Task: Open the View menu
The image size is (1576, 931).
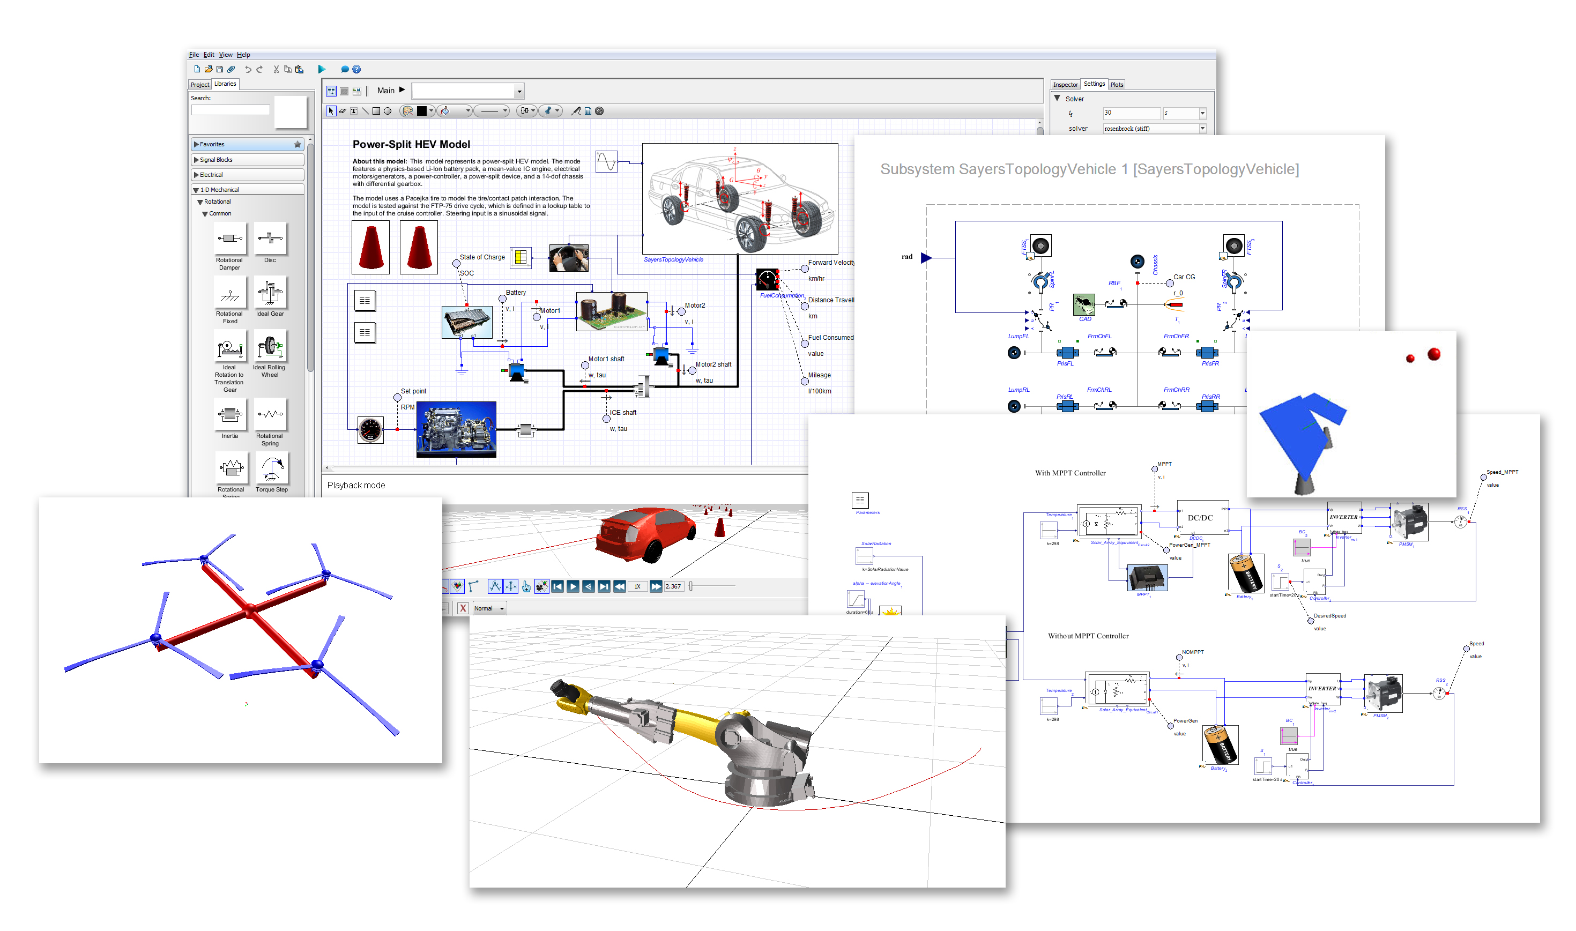Action: click(226, 55)
